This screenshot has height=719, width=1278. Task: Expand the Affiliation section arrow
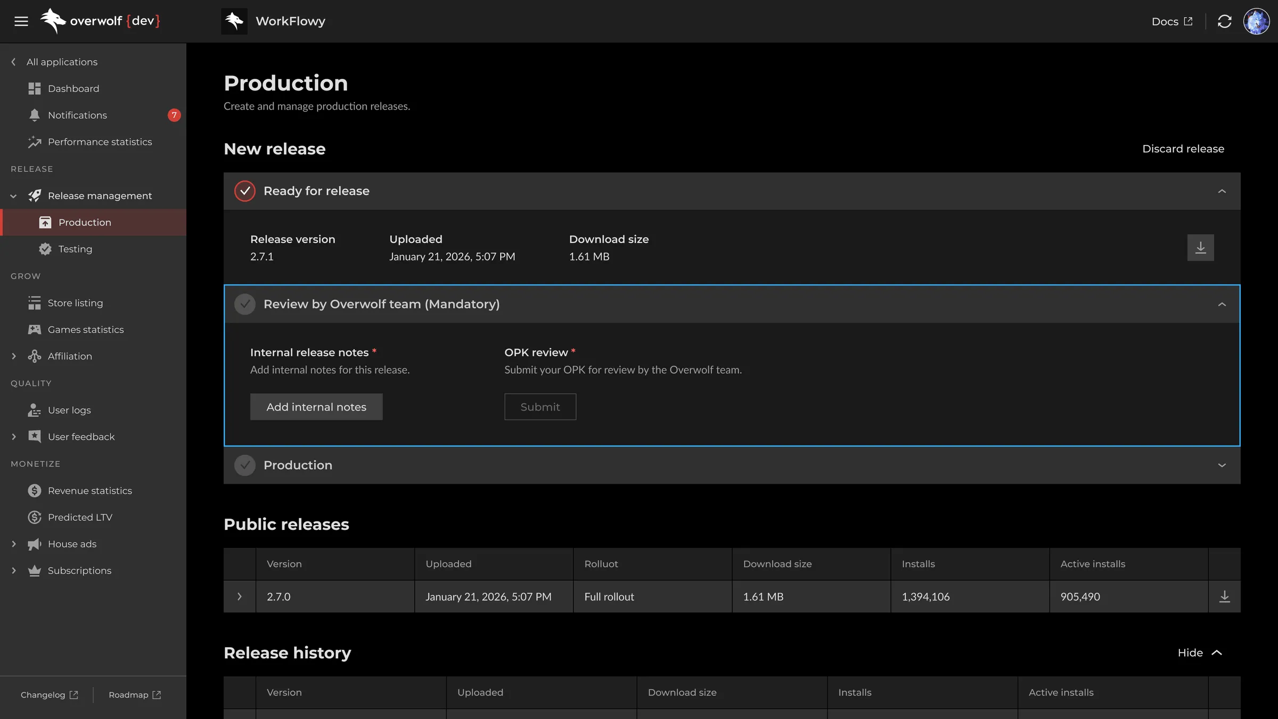(14, 356)
